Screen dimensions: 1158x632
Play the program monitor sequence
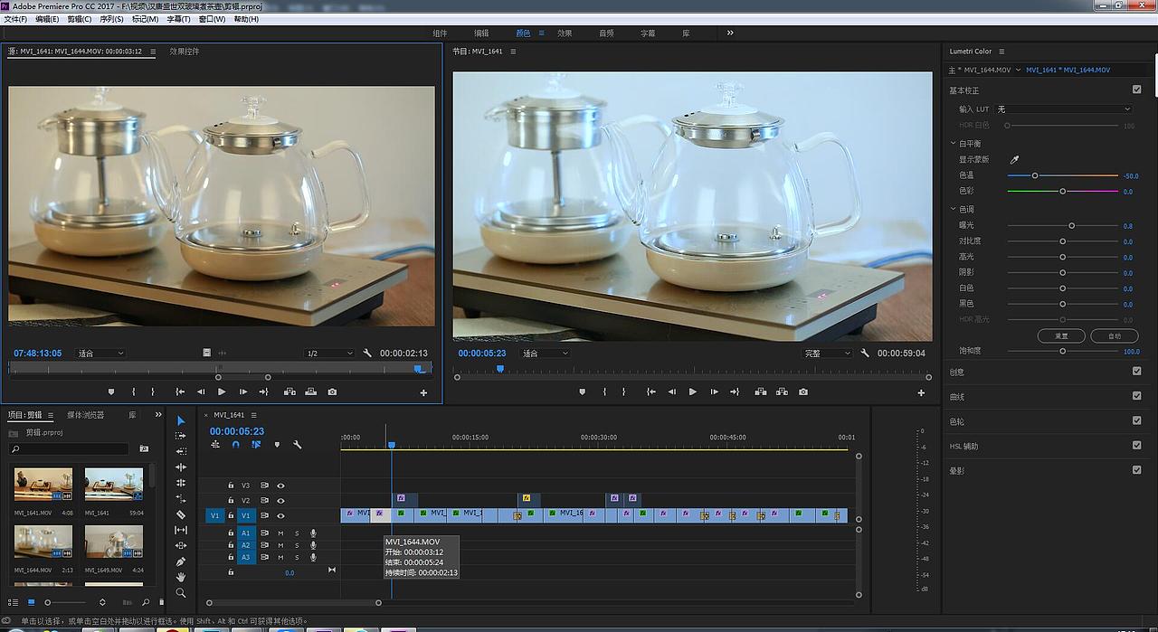(693, 392)
